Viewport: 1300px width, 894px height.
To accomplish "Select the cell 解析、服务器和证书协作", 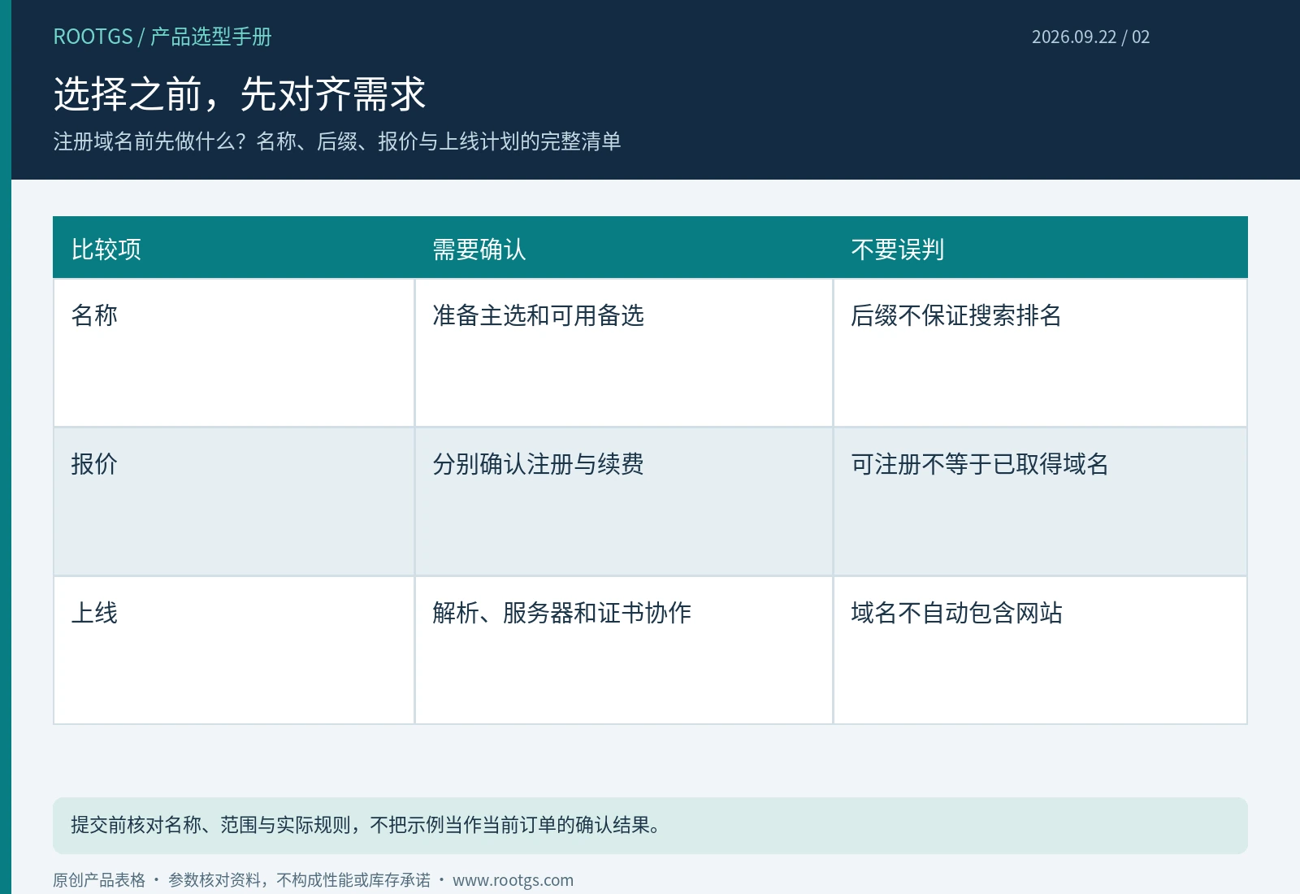I will 624,650.
